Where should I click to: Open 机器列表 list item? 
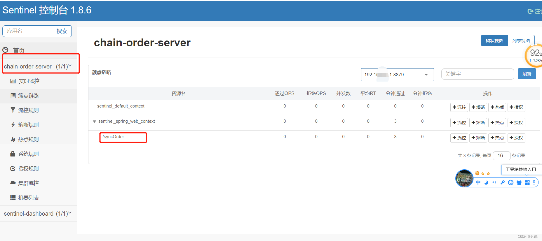pos(25,198)
